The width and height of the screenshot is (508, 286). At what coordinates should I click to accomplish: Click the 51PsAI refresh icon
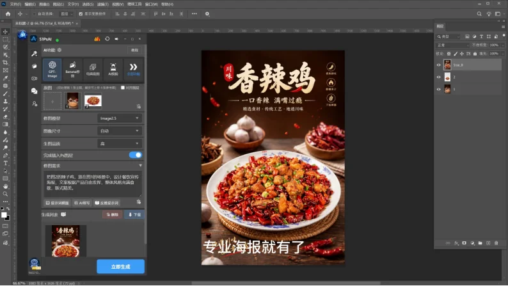point(107,39)
